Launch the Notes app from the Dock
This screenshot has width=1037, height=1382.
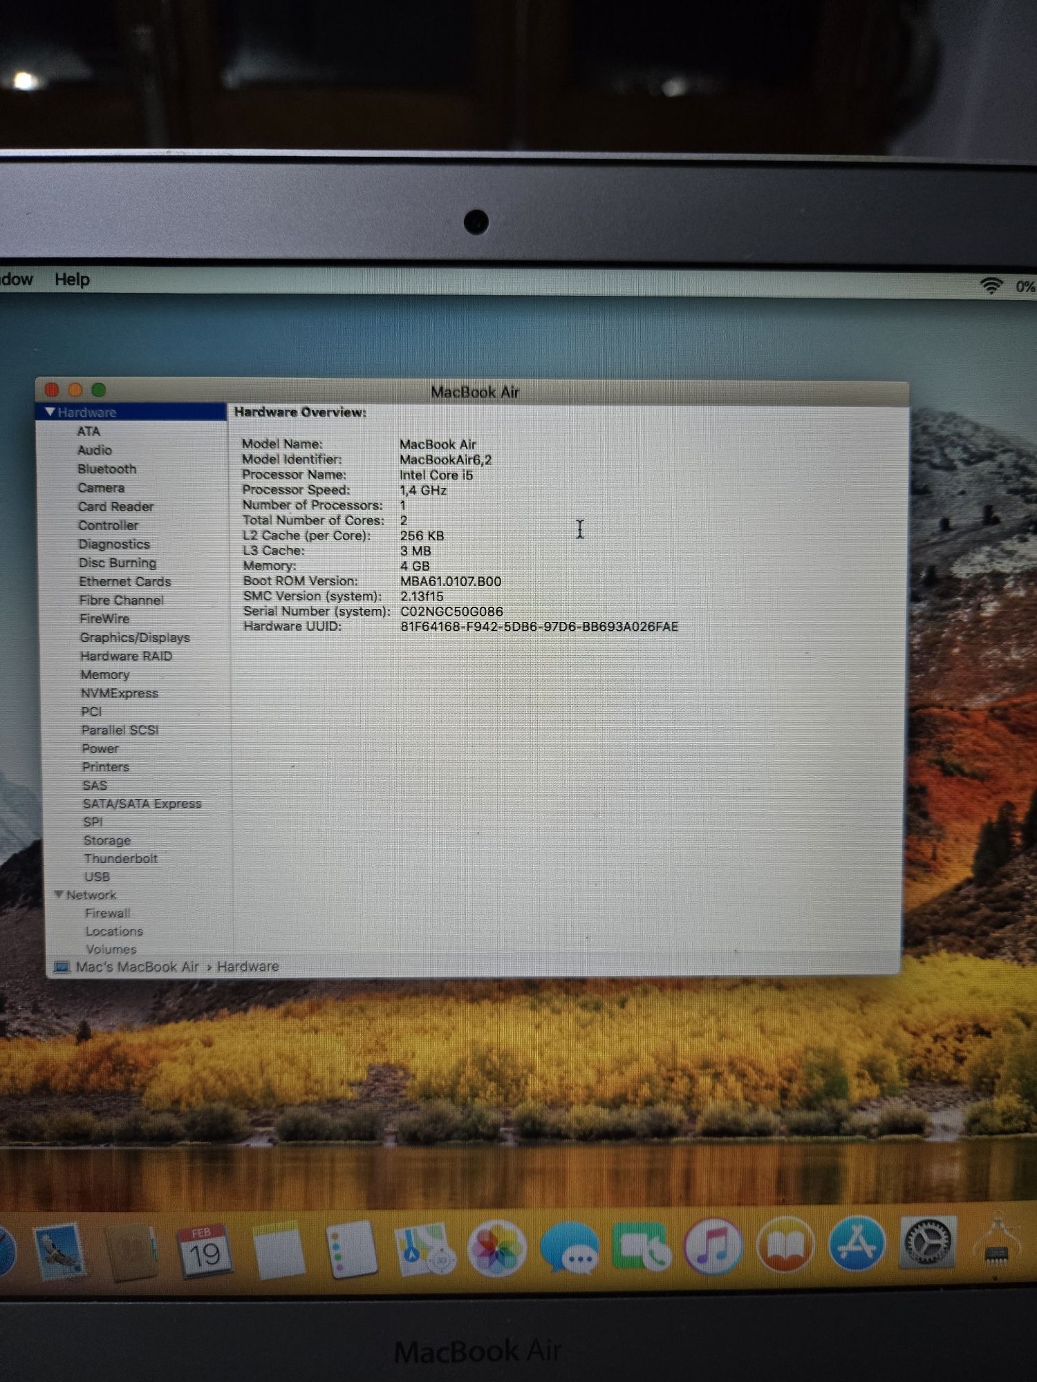279,1250
